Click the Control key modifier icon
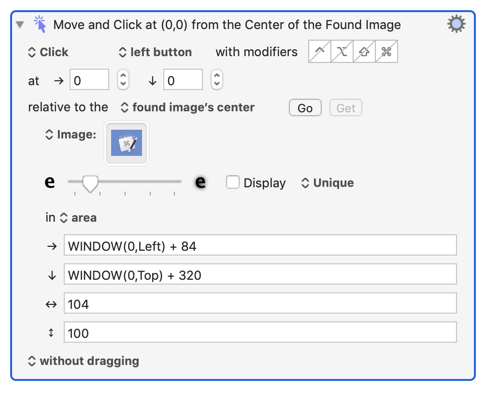 pos(319,51)
